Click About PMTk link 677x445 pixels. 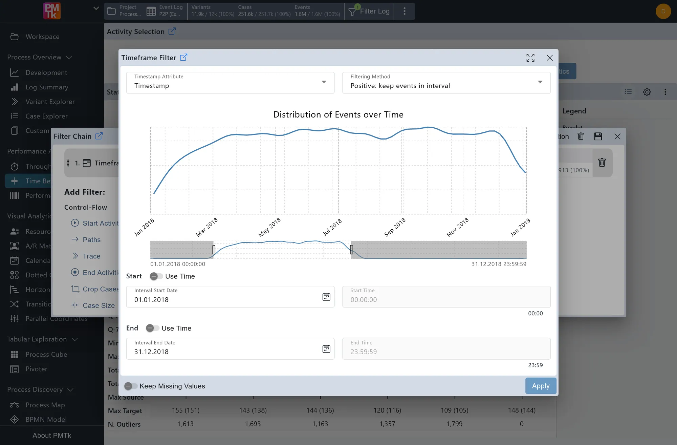tap(52, 436)
